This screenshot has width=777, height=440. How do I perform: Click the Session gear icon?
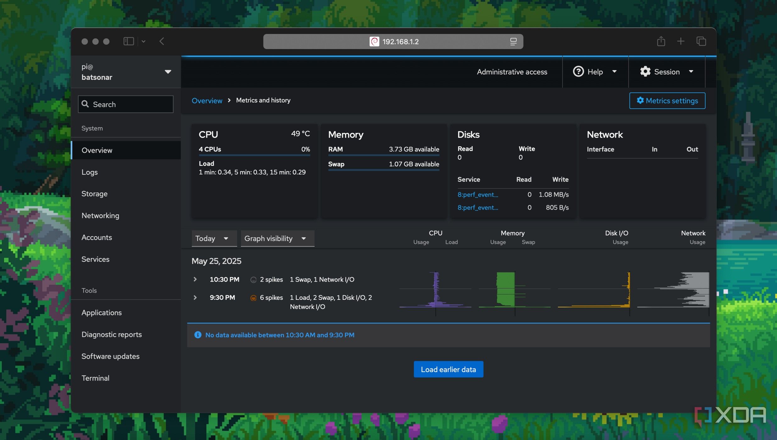pos(645,72)
